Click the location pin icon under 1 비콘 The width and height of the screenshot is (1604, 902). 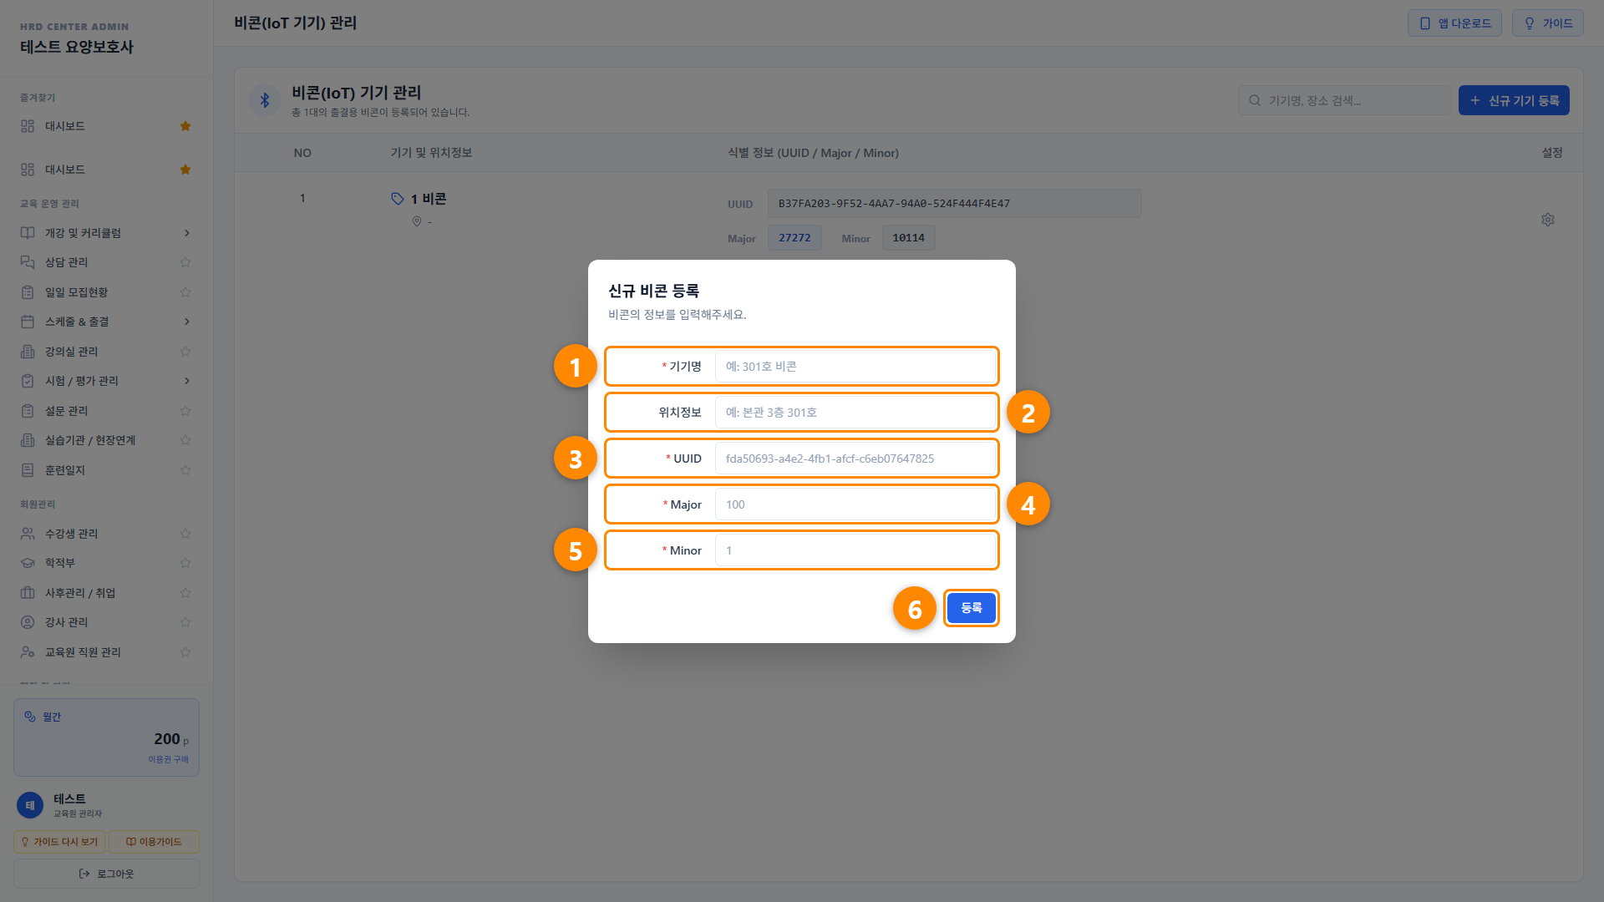point(417,221)
